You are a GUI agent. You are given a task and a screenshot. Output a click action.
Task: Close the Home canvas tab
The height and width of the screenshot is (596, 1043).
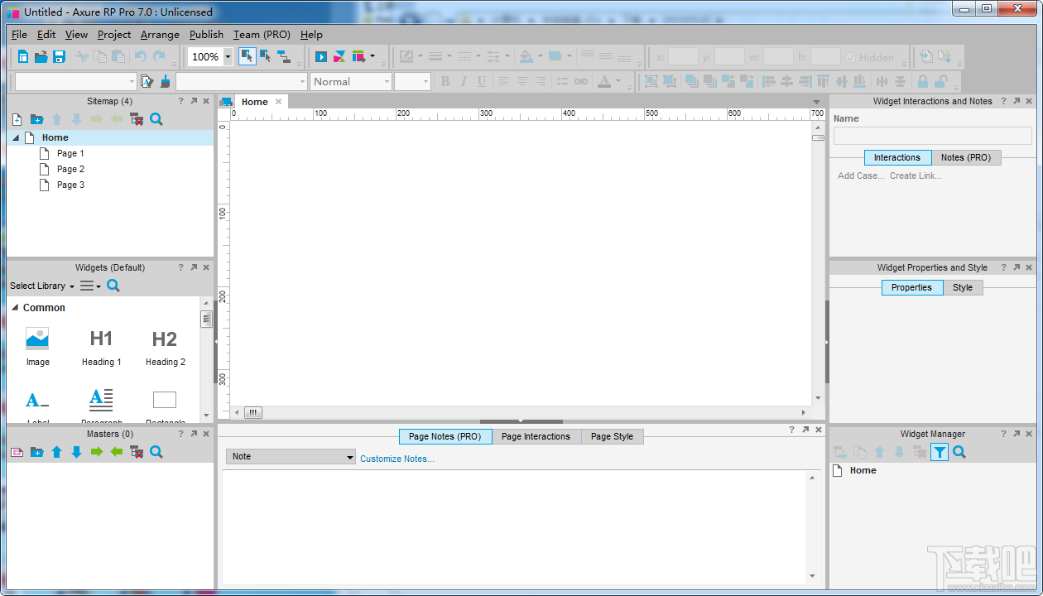tap(279, 102)
